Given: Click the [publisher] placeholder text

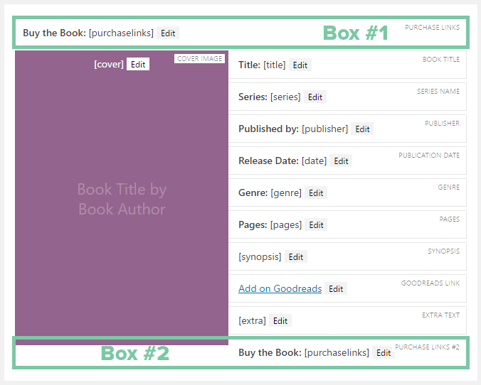Looking at the screenshot, I should (324, 129).
